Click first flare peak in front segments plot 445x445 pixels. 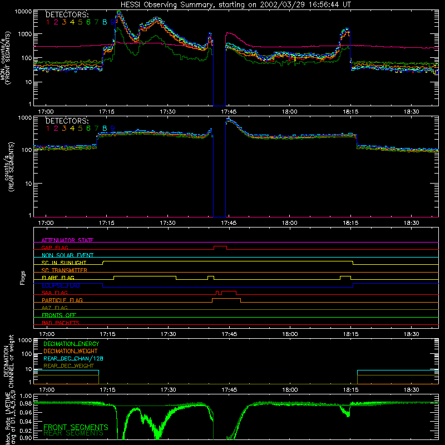[x=118, y=12]
